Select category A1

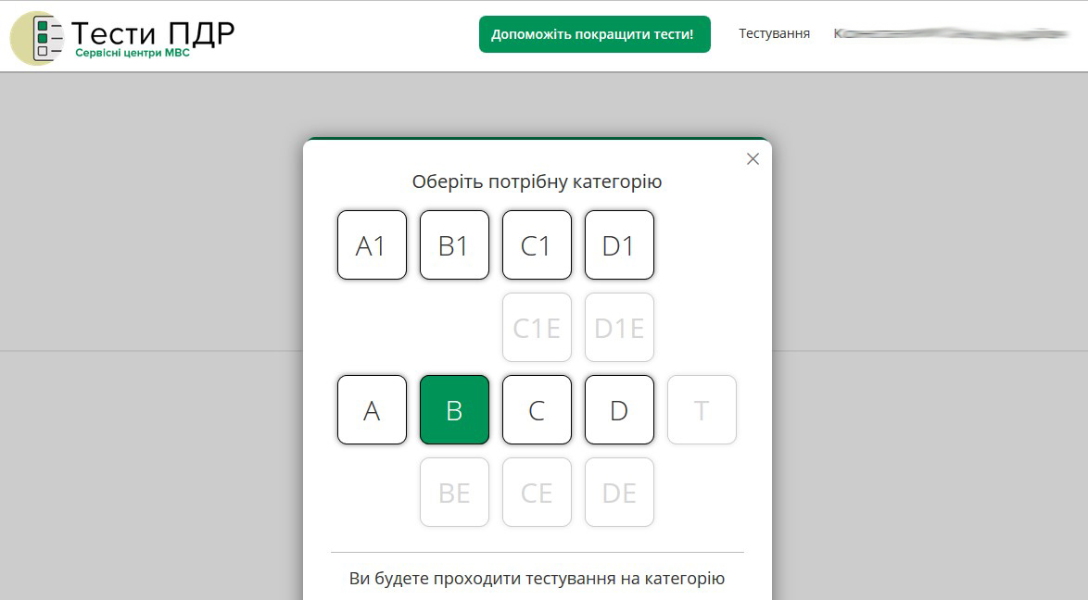click(x=372, y=245)
